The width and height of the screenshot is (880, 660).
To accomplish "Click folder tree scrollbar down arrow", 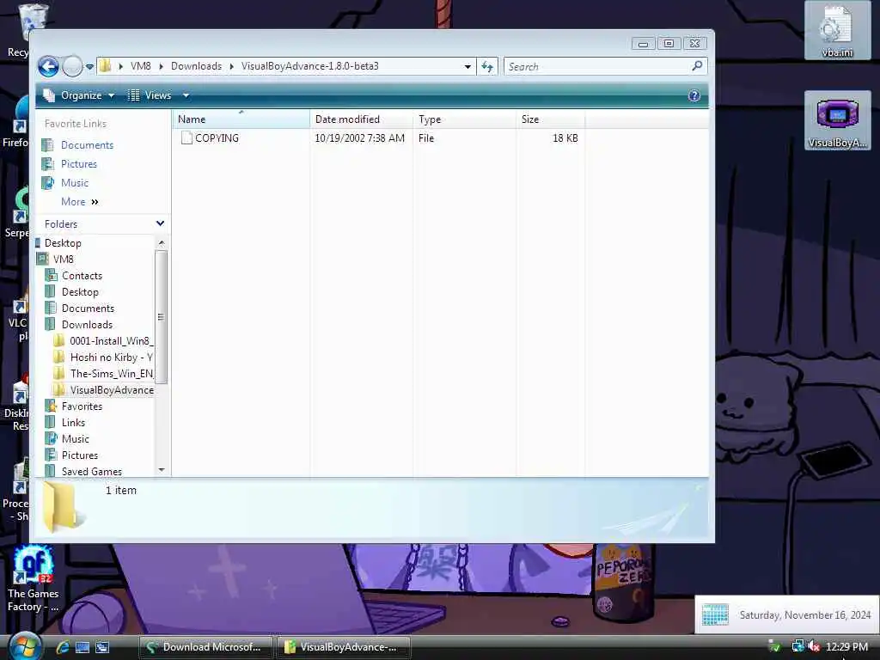I will pyautogui.click(x=161, y=470).
